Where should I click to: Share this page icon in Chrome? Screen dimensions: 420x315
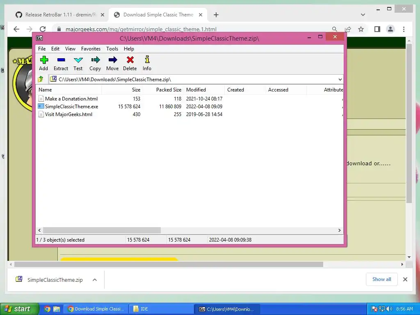[348, 29]
